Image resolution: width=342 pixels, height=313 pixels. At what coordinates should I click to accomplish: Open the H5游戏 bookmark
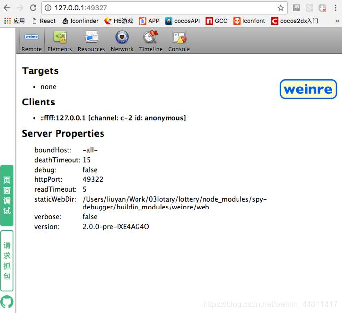119,21
